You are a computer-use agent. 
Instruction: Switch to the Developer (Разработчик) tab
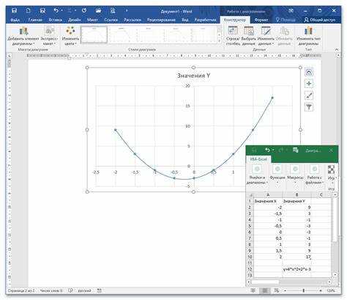pyautogui.click(x=205, y=20)
